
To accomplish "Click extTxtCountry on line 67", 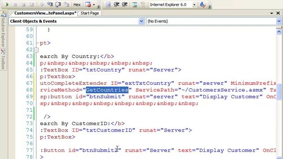I will [148, 83].
